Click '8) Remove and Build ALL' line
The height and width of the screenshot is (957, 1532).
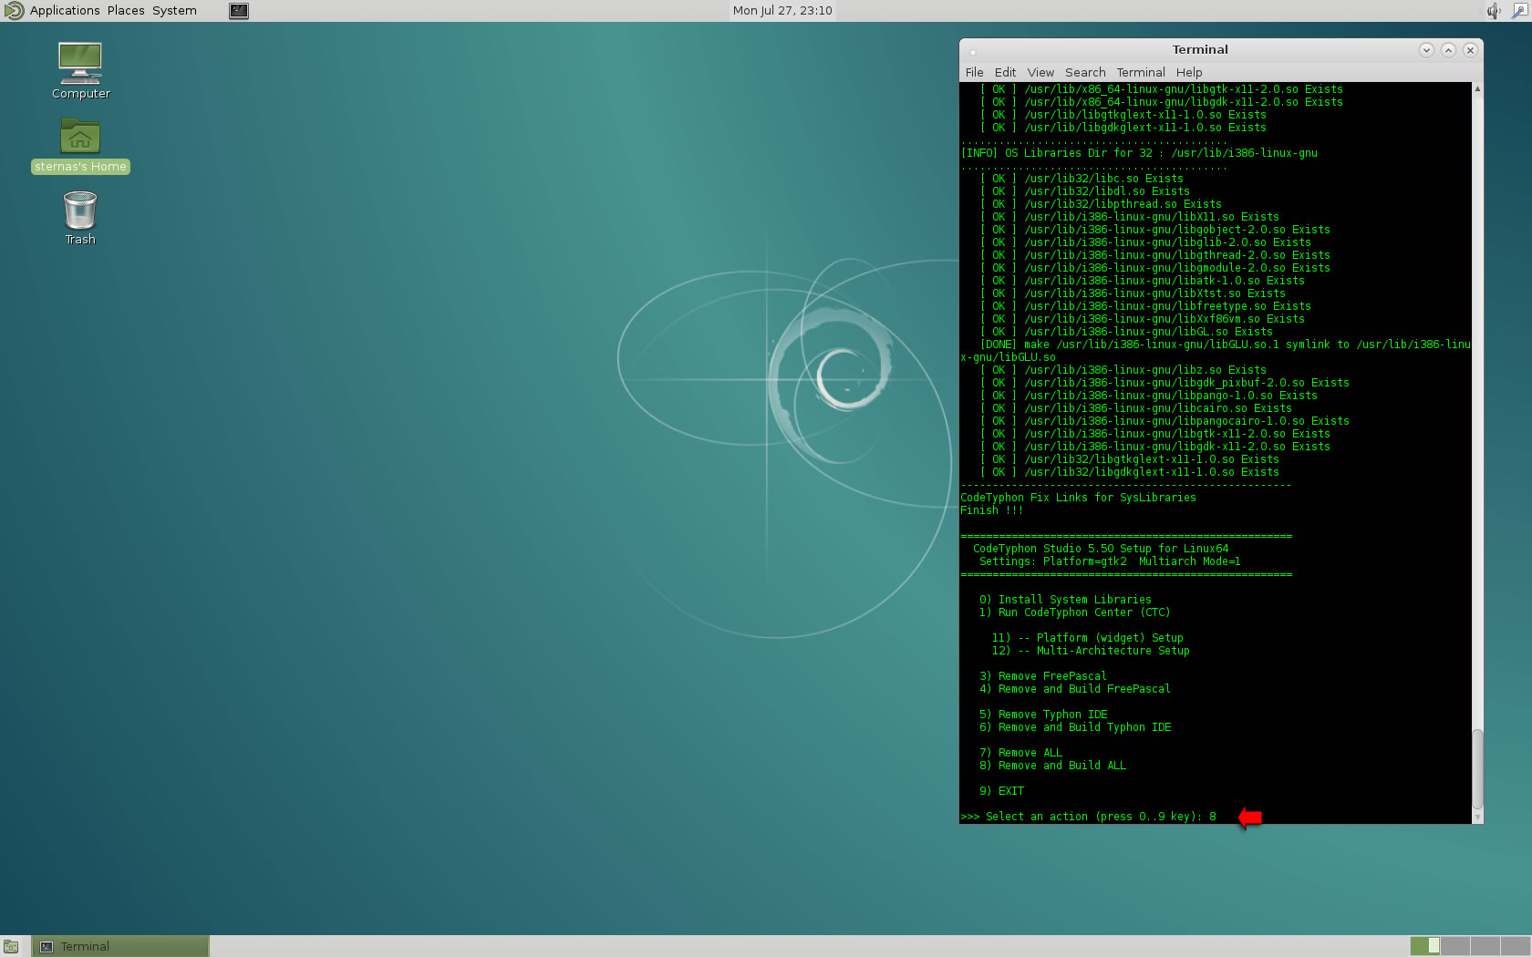tap(1052, 766)
